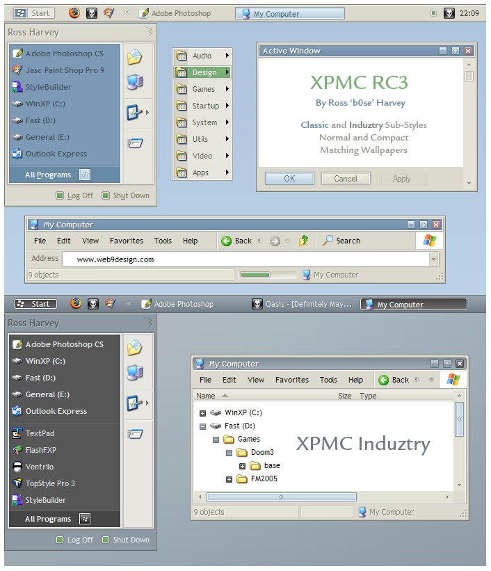Open the Games submenu

point(202,89)
